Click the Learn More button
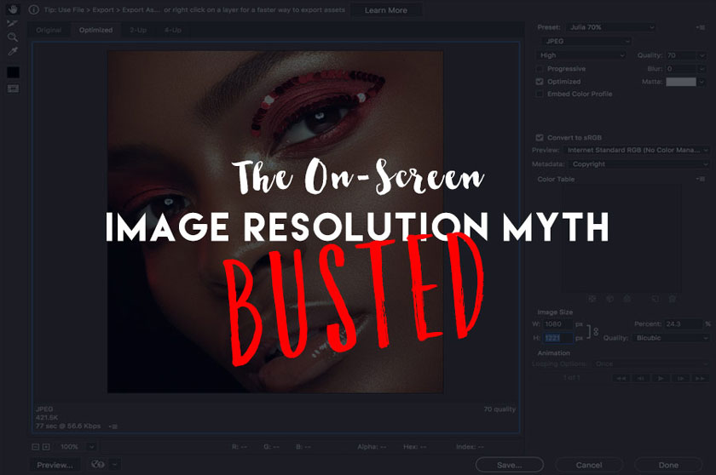 coord(385,10)
